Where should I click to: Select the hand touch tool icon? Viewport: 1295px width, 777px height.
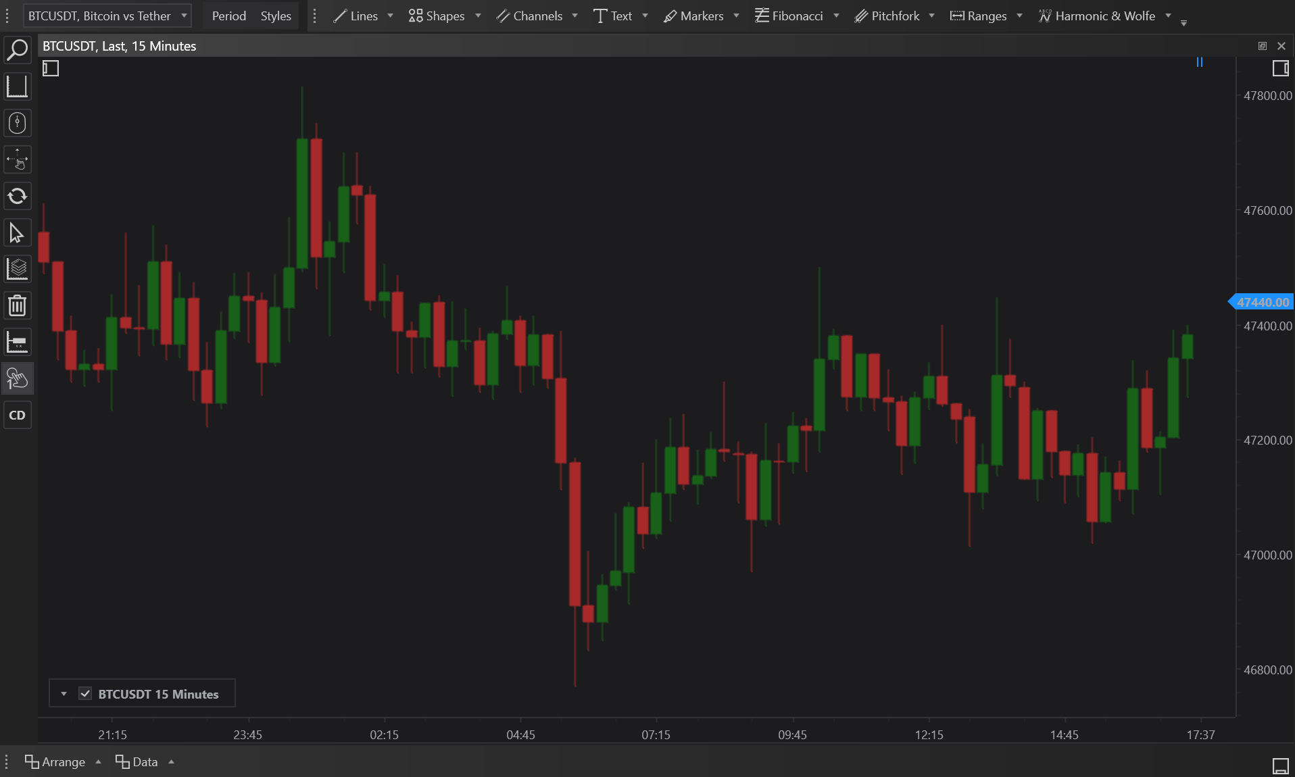click(x=18, y=378)
